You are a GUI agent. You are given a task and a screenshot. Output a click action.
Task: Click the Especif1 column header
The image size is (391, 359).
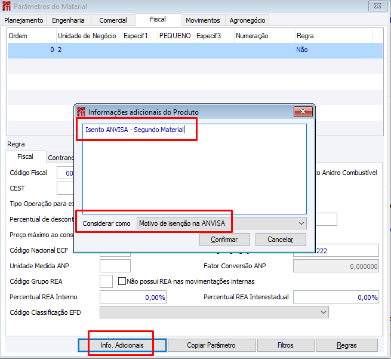[140, 36]
